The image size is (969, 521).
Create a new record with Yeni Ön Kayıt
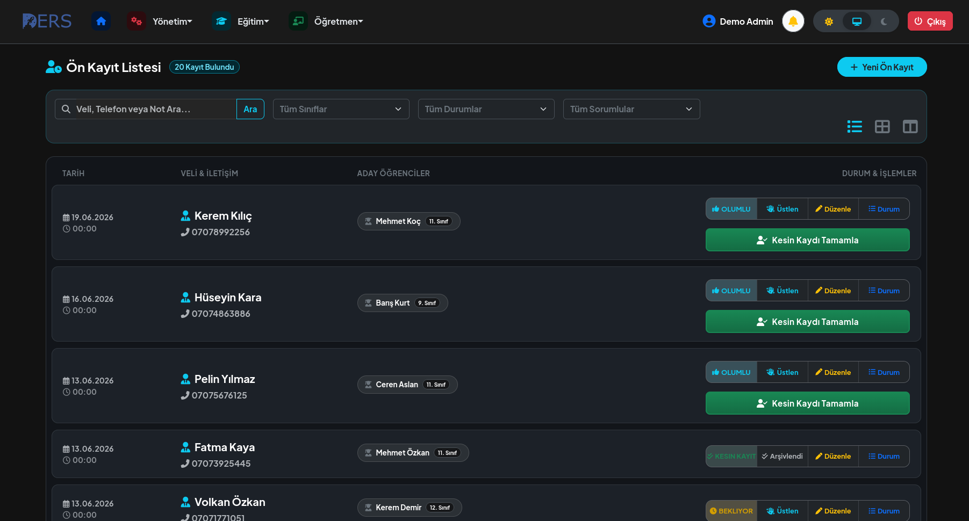click(x=882, y=67)
